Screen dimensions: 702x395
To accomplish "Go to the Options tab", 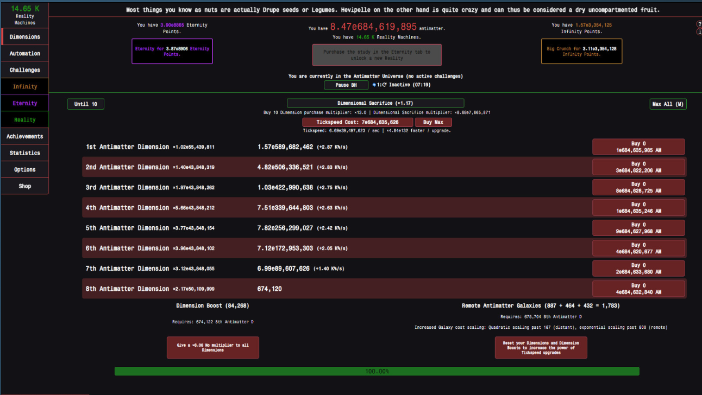I will pyautogui.click(x=25, y=170).
